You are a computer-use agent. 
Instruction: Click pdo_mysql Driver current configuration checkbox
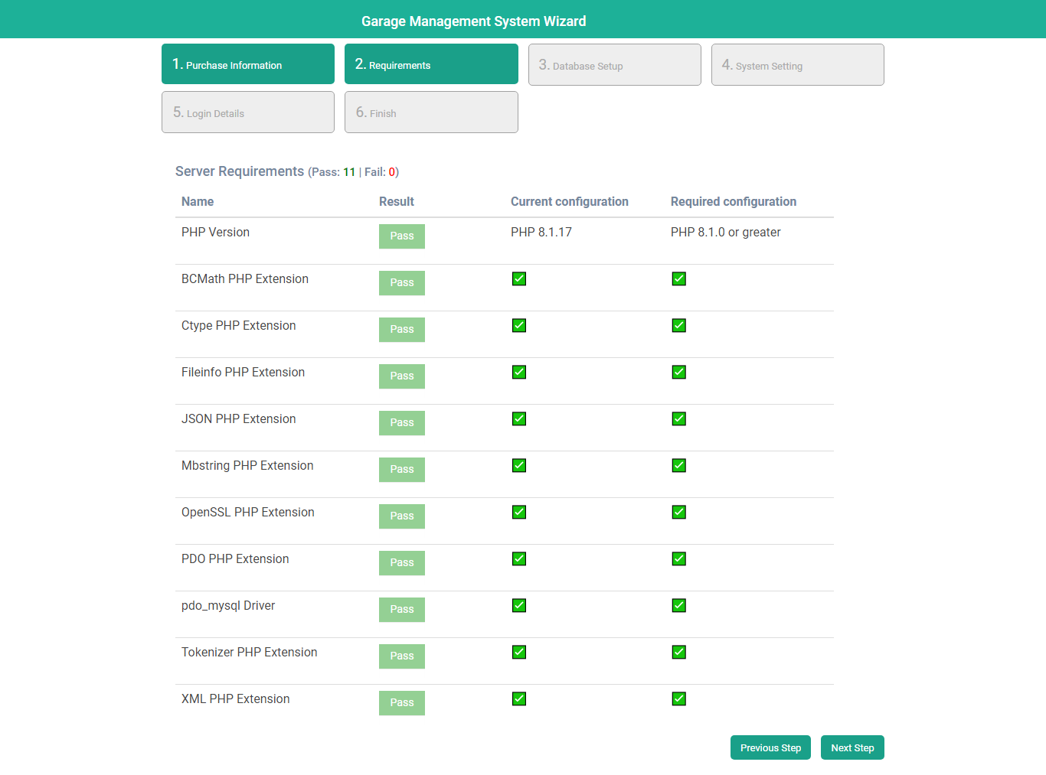[x=519, y=605]
